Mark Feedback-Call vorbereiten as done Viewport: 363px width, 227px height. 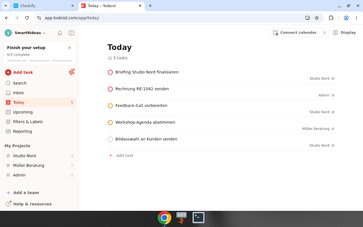[110, 106]
